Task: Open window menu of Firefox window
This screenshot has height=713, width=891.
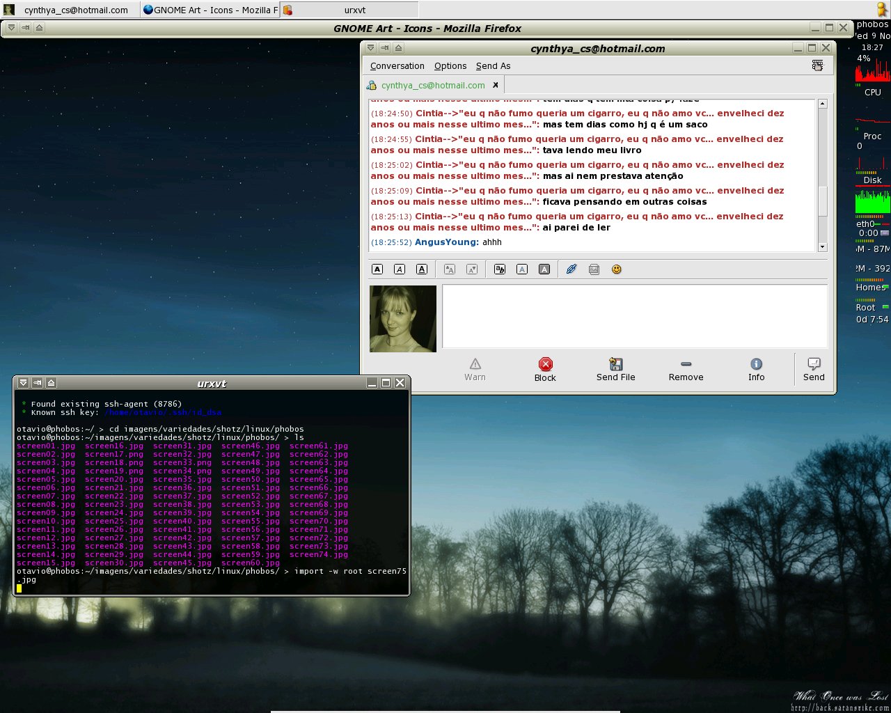Action: point(11,28)
